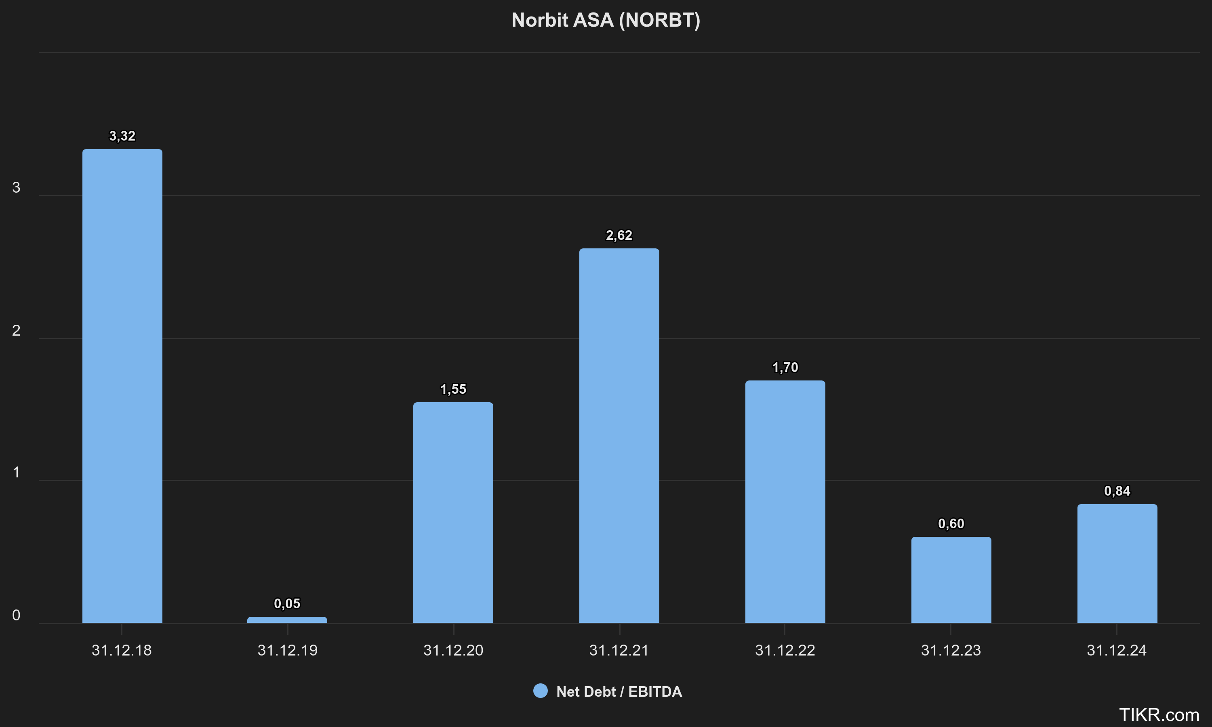Click the 0,84 data label
This screenshot has width=1212, height=727.
point(1117,491)
